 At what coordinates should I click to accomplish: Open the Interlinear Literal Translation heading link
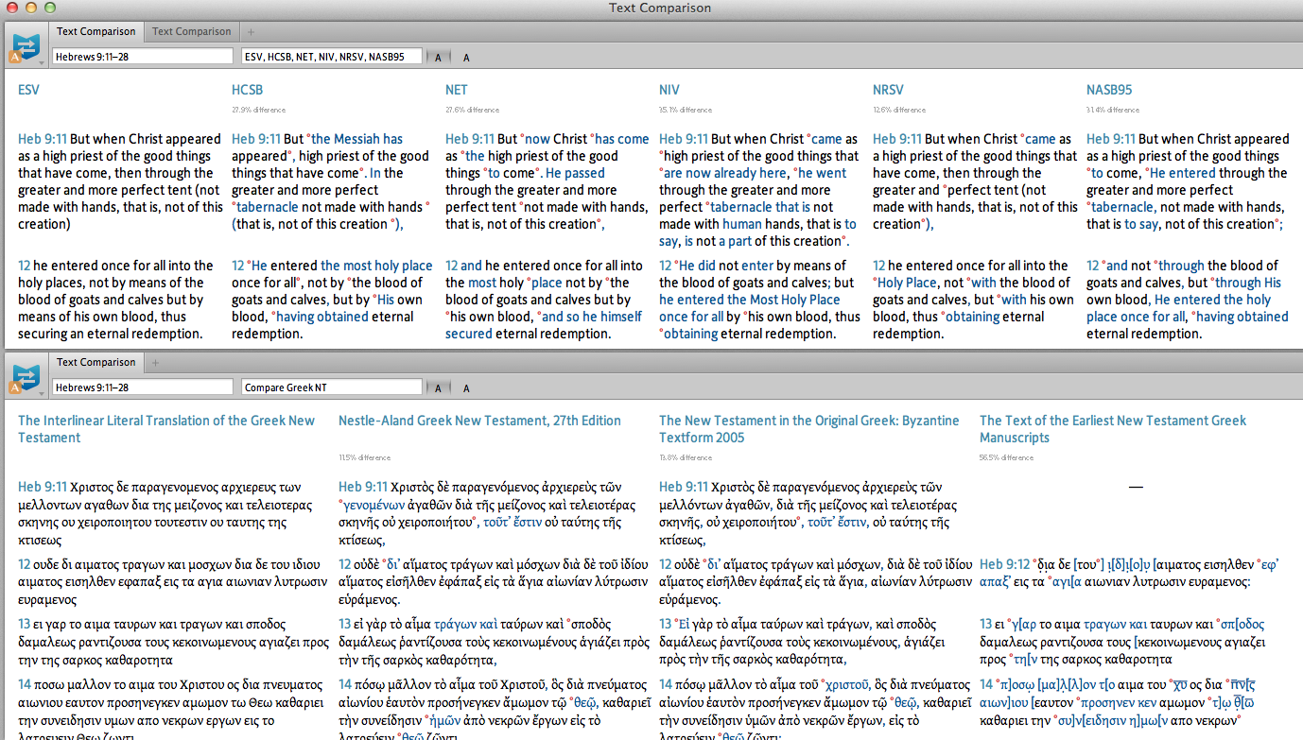coord(166,429)
